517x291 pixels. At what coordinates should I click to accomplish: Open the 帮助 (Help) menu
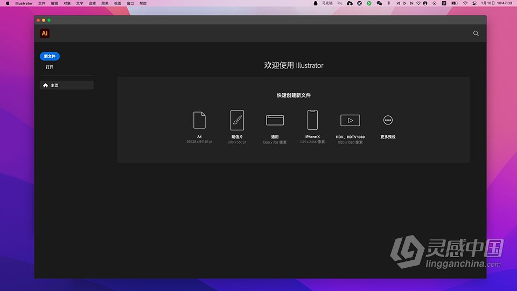[143, 3]
